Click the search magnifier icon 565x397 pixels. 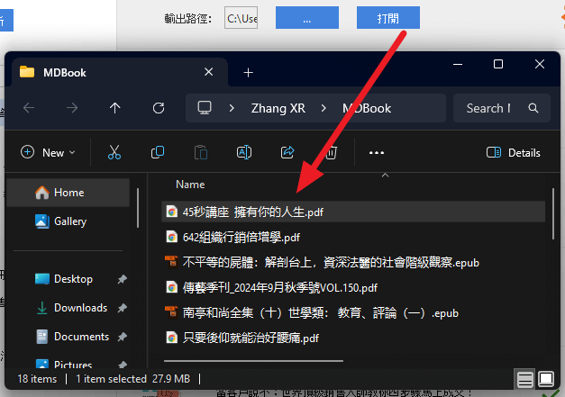[533, 108]
